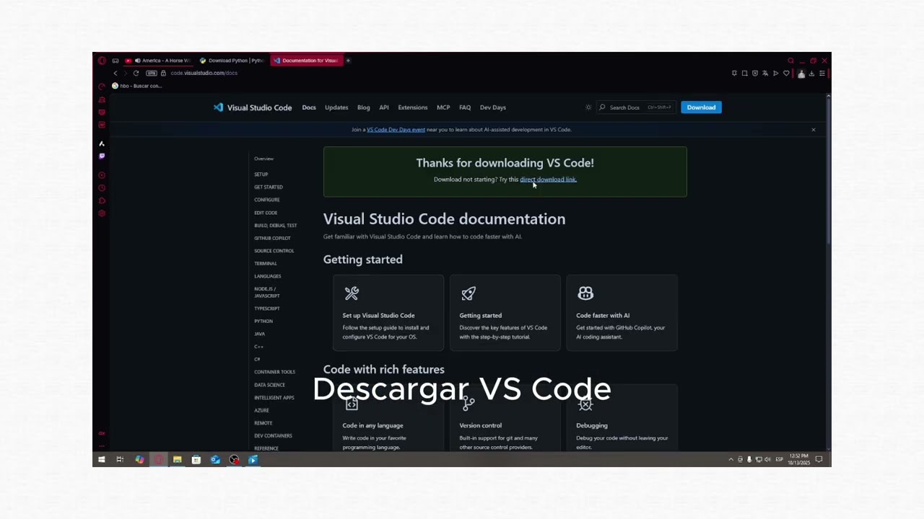
Task: Open the Extensions nav item
Action: point(413,107)
